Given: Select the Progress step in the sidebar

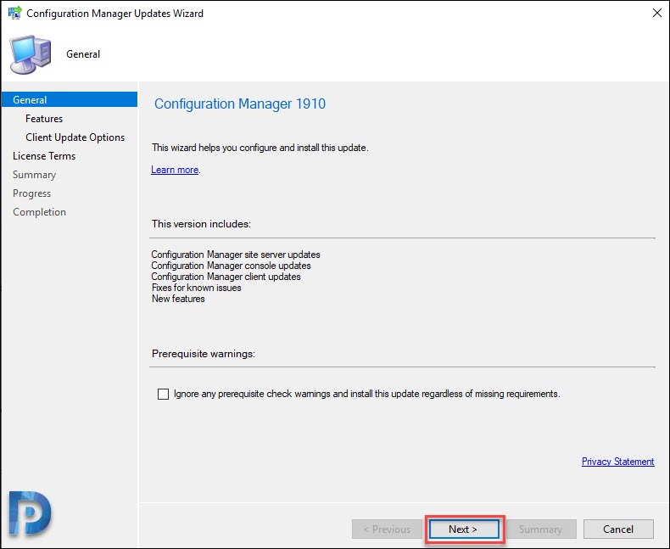Looking at the screenshot, I should tap(31, 193).
